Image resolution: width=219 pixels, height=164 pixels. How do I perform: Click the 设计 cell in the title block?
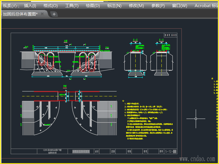click(97, 151)
